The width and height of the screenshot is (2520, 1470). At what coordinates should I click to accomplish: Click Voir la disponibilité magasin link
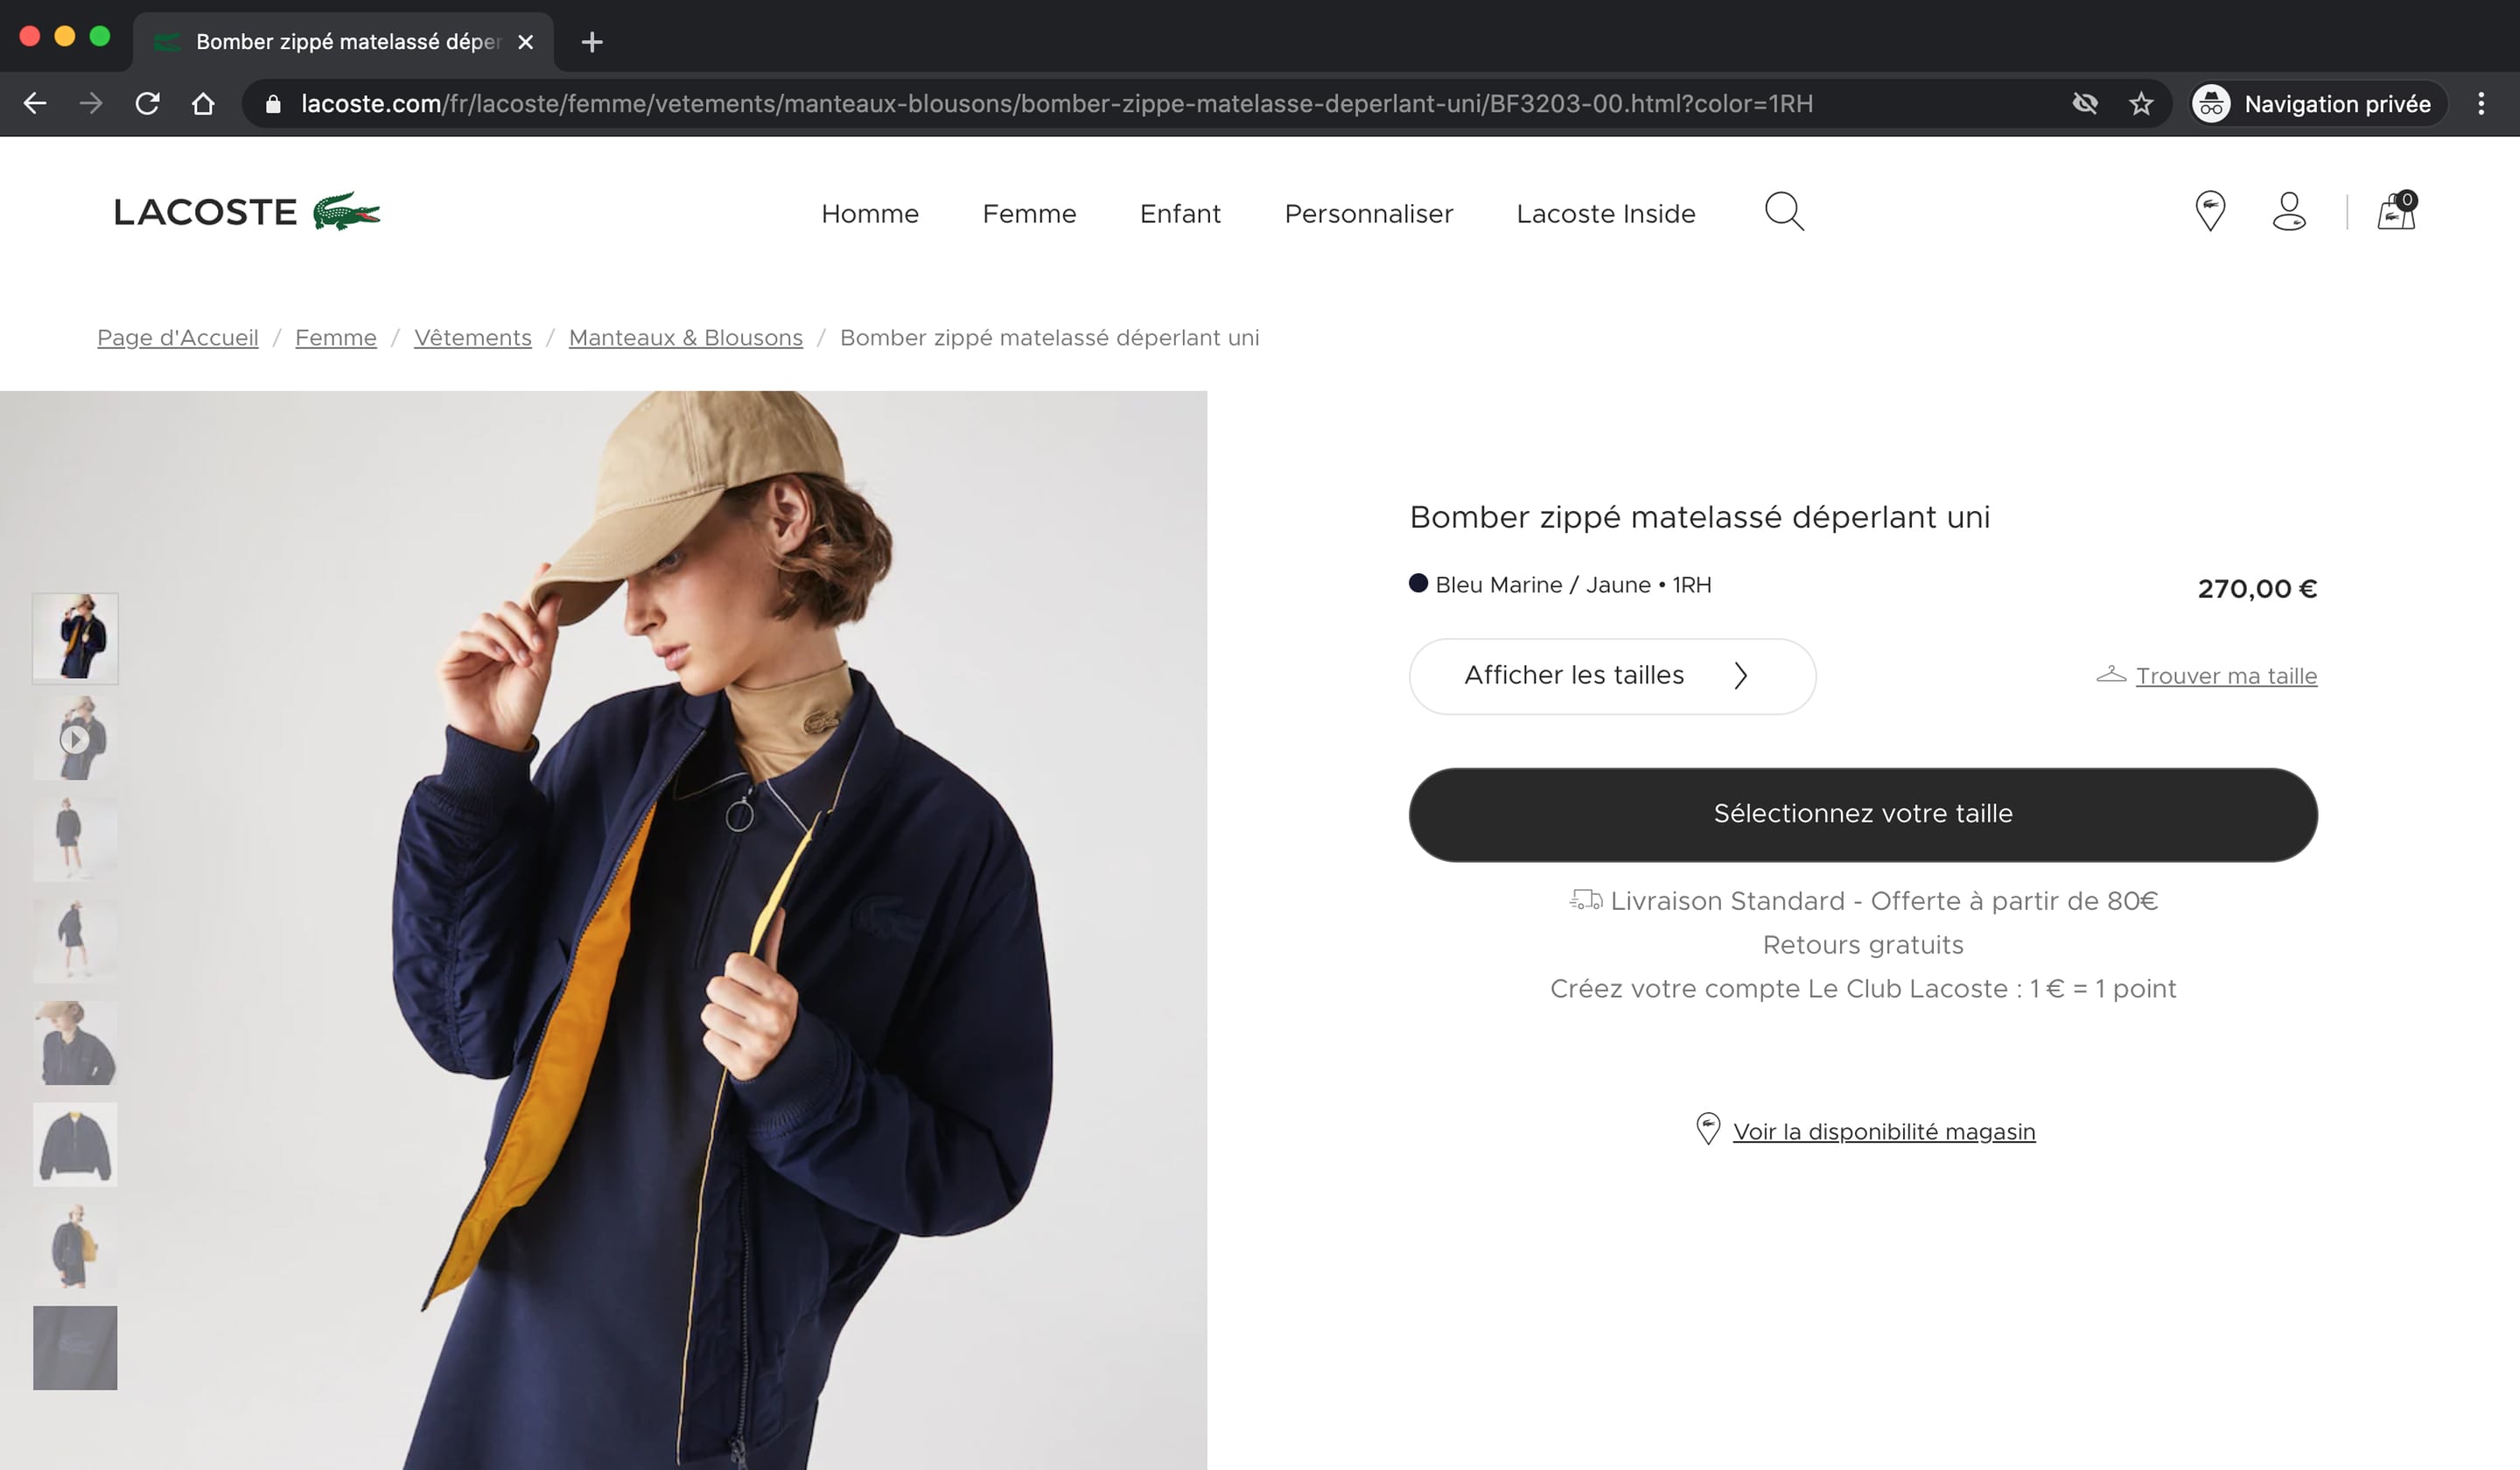(x=1883, y=1131)
